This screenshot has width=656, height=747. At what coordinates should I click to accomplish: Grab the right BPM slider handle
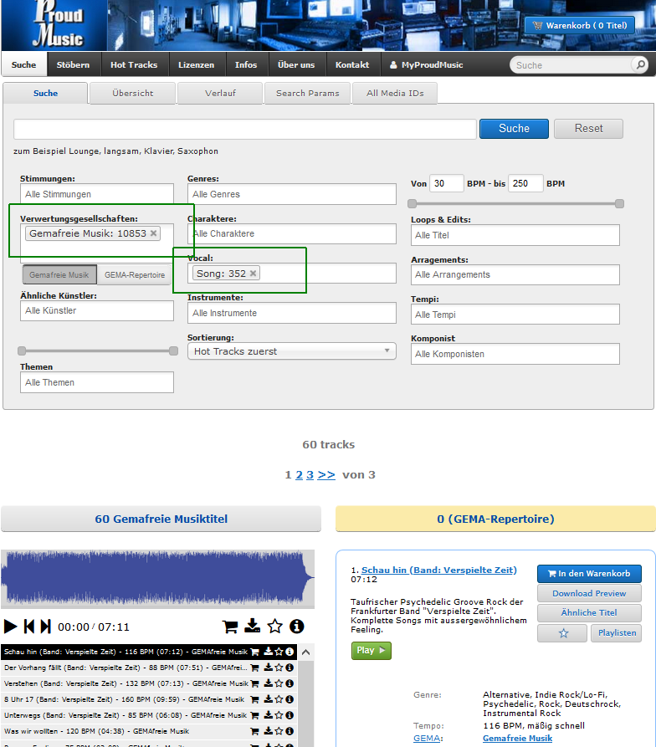point(619,204)
